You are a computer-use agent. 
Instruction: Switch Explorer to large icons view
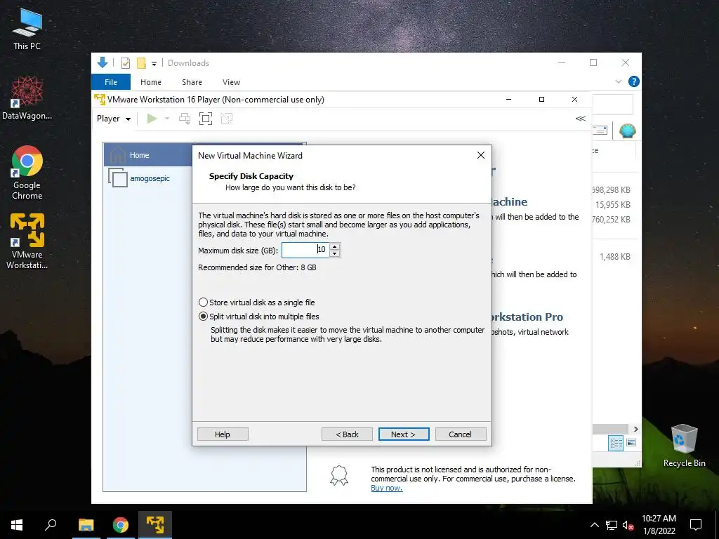point(631,442)
